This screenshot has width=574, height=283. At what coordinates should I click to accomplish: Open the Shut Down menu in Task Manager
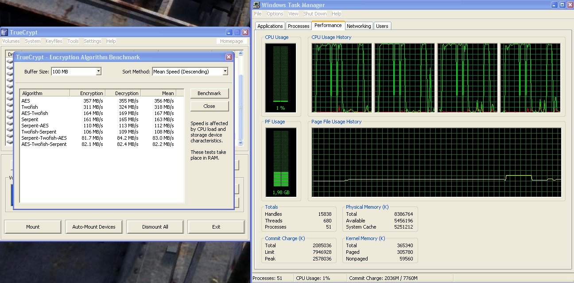(x=315, y=14)
